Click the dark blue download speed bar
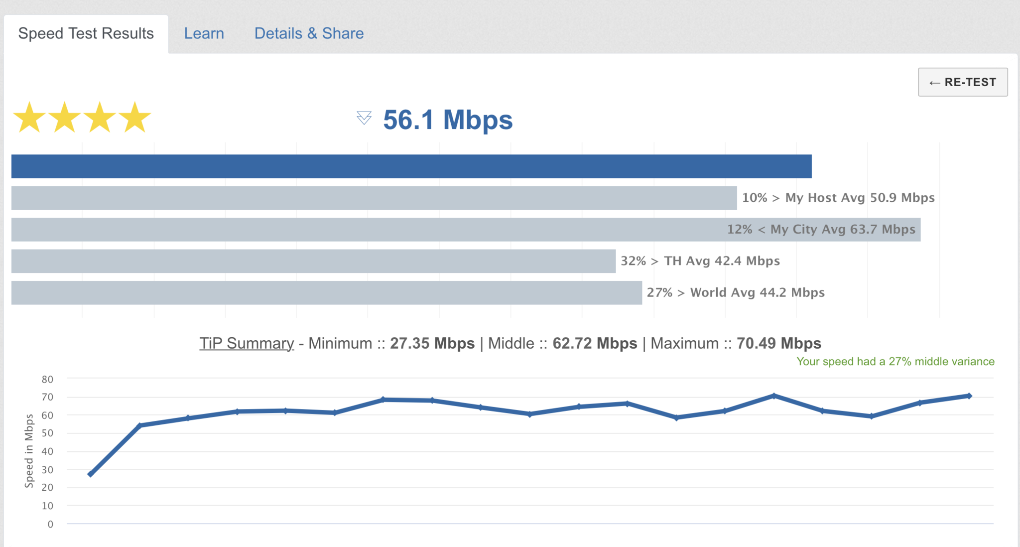Viewport: 1020px width, 547px height. tap(411, 166)
